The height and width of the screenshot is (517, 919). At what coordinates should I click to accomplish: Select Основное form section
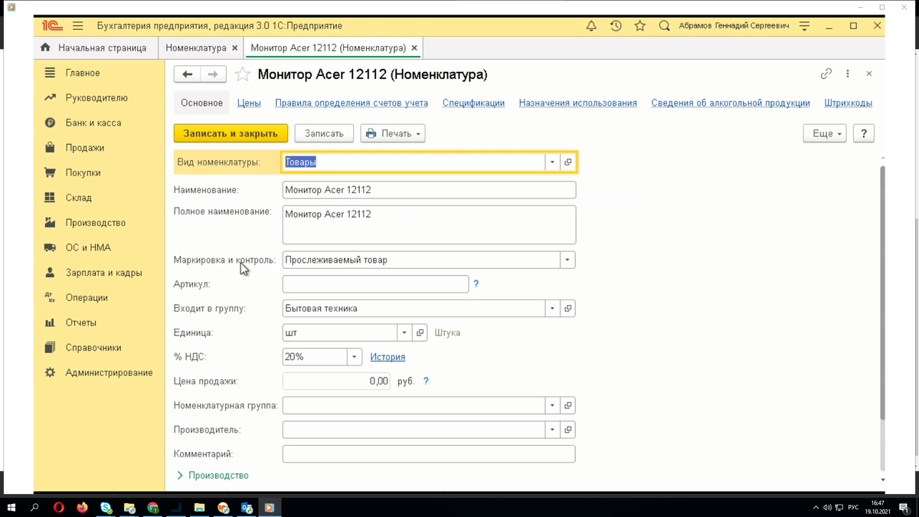pos(201,103)
